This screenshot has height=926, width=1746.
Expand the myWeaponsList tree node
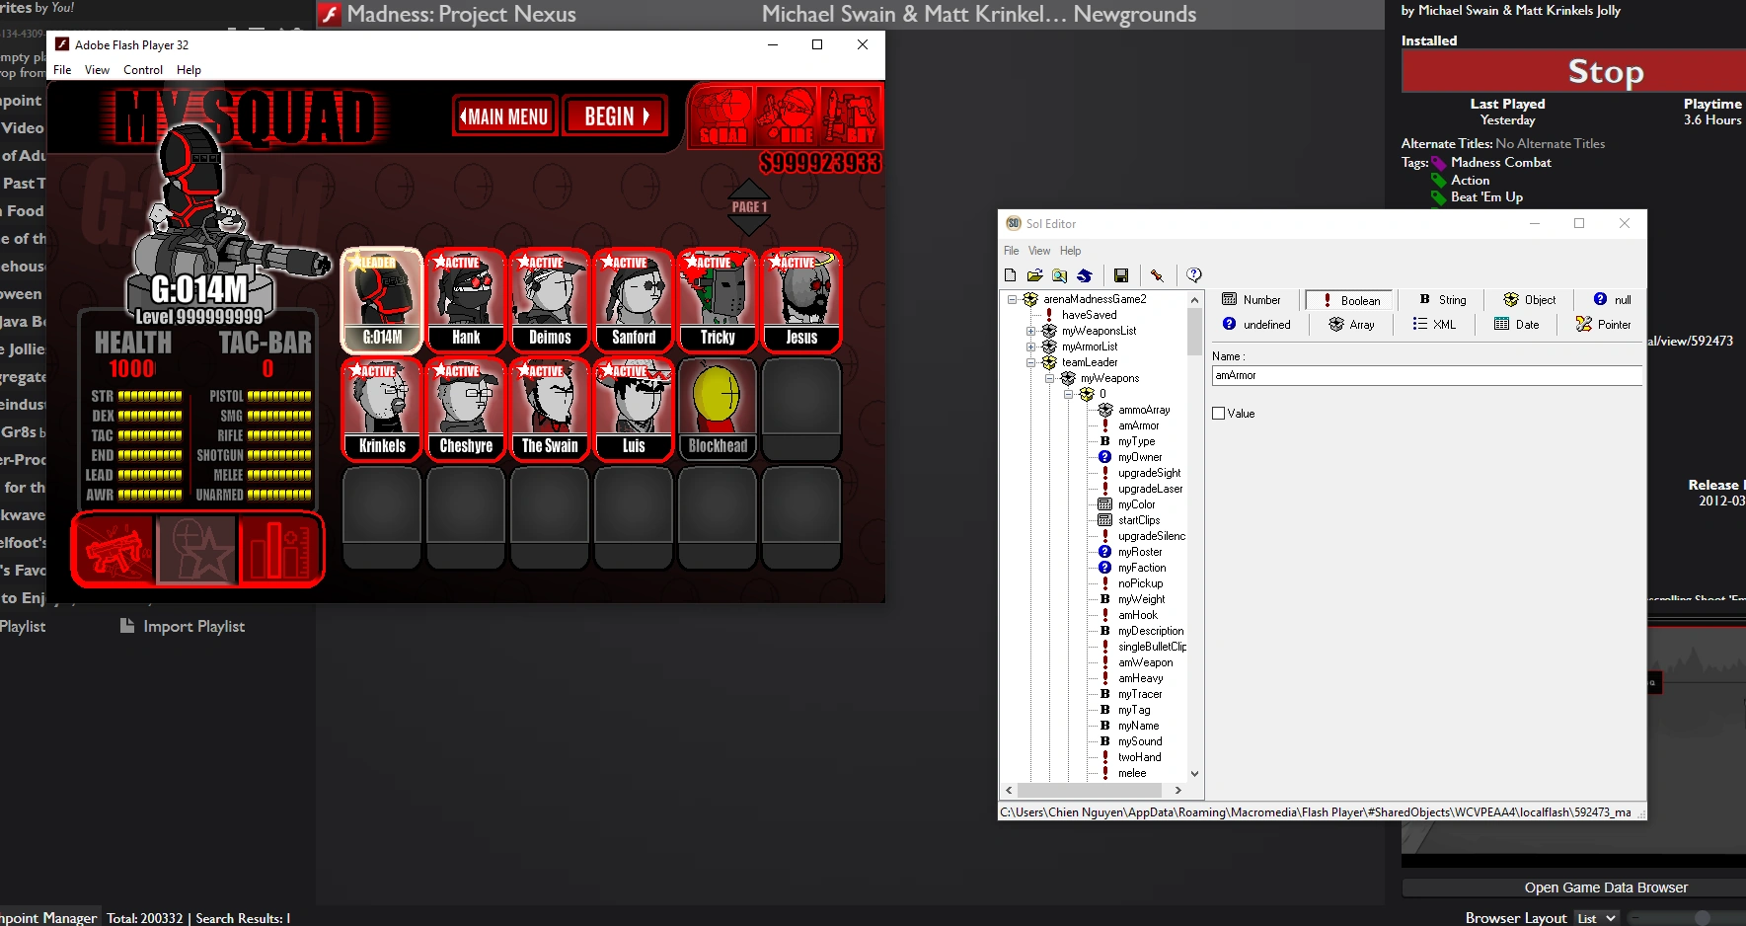pos(1030,331)
